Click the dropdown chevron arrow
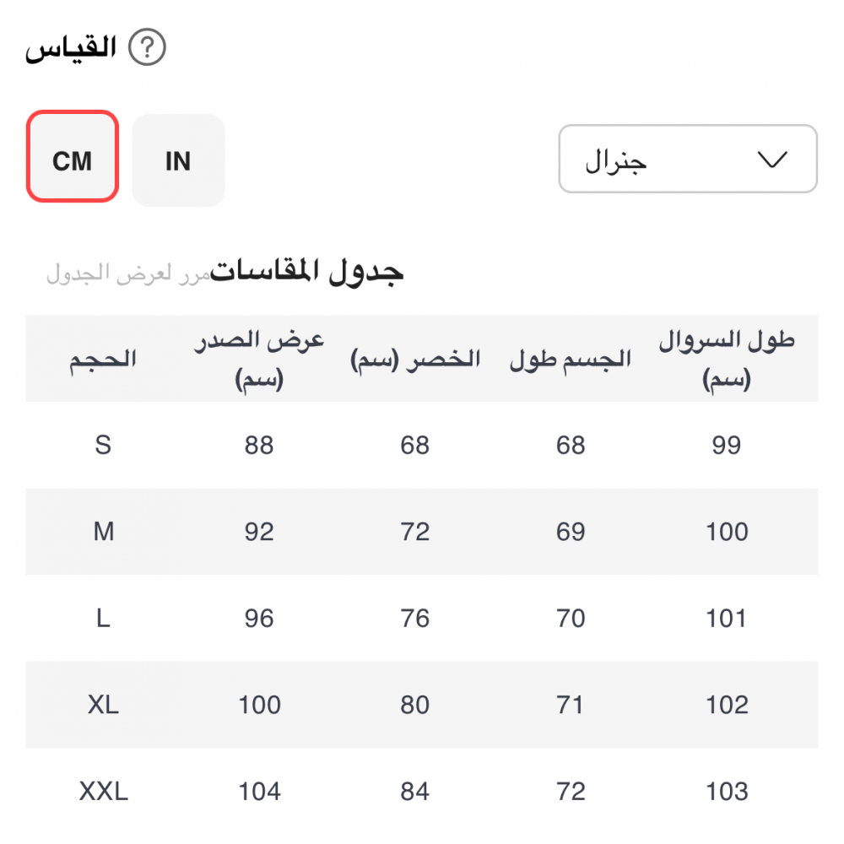The width and height of the screenshot is (844, 844). coord(772,160)
